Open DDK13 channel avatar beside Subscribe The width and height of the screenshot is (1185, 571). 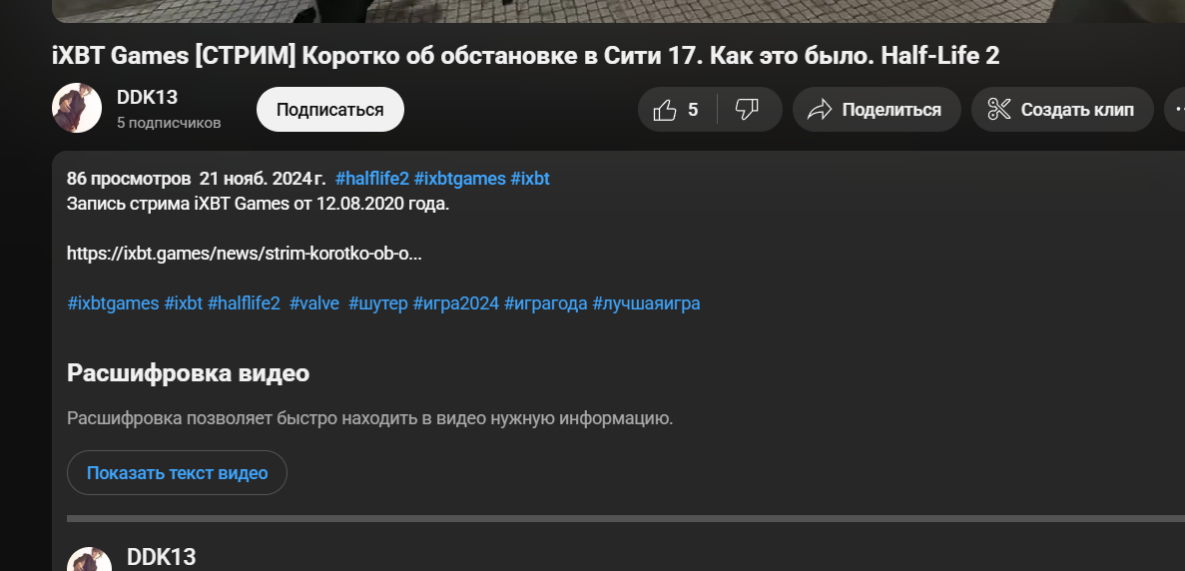click(77, 109)
